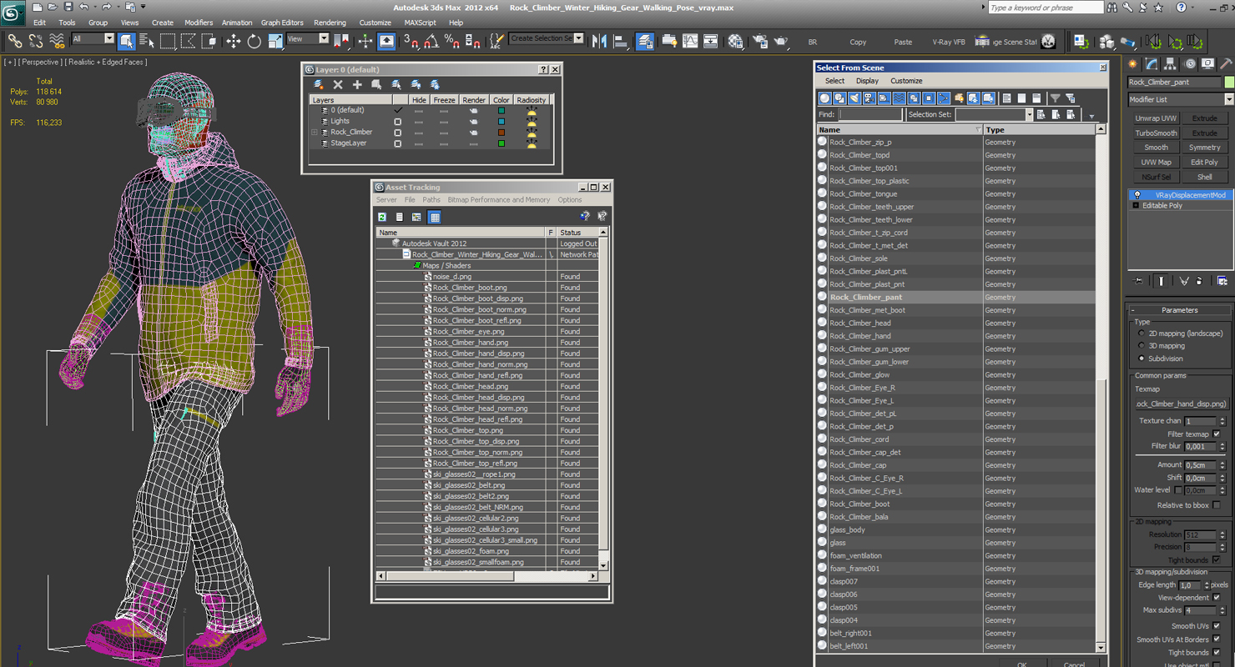Click Rock_Climber layer color swatch
This screenshot has height=667, width=1235.
coord(501,133)
